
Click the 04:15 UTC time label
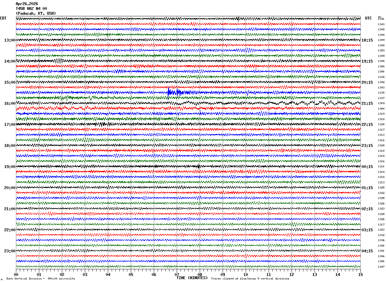click(x=367, y=251)
